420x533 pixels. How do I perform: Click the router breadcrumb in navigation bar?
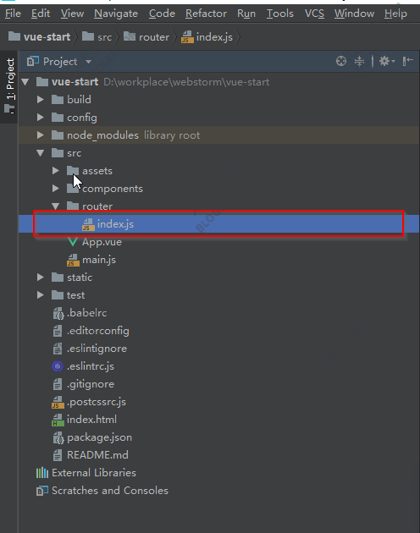(146, 36)
